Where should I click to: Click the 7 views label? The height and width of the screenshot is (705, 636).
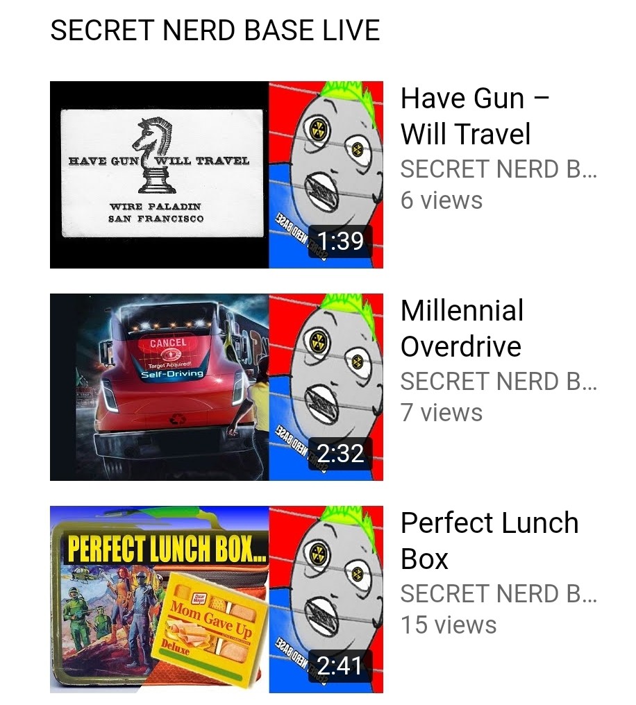point(441,412)
